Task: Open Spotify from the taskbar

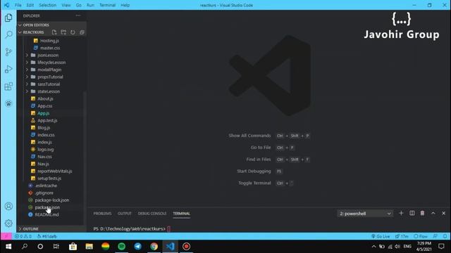Action: tap(122, 247)
